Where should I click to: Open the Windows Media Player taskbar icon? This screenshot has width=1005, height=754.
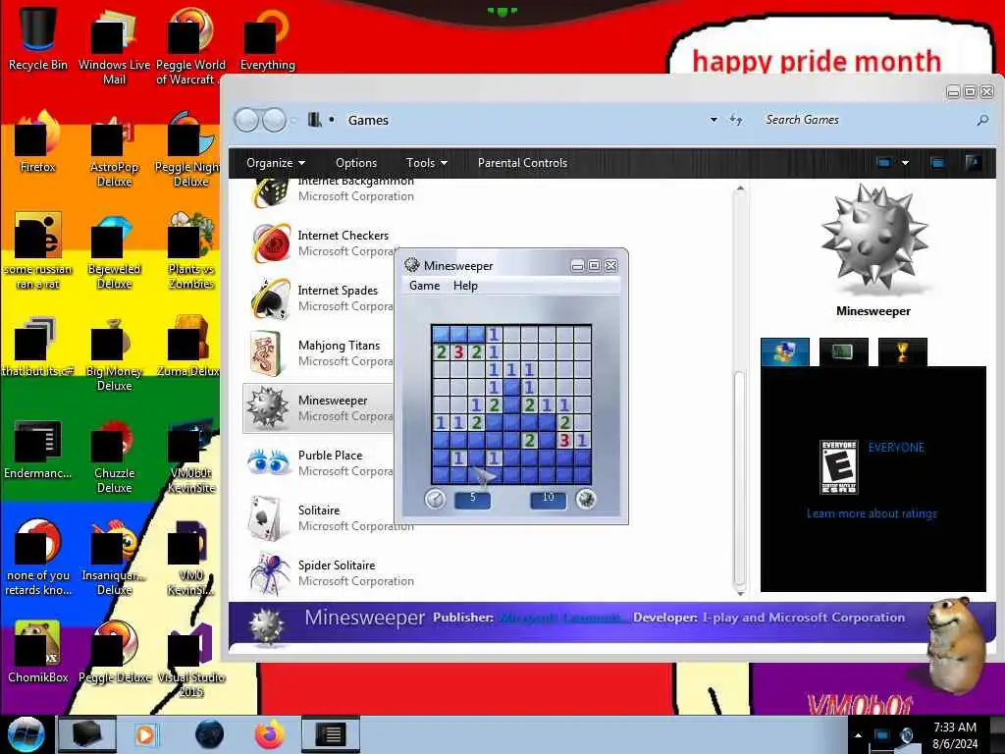tap(145, 734)
